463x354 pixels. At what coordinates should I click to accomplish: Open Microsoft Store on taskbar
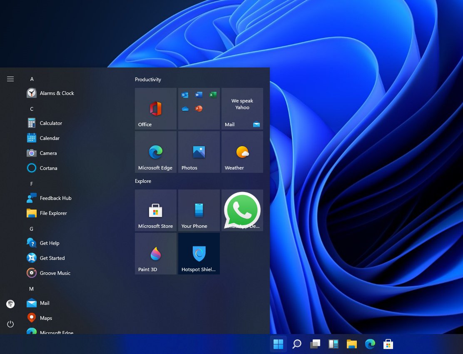(x=388, y=344)
